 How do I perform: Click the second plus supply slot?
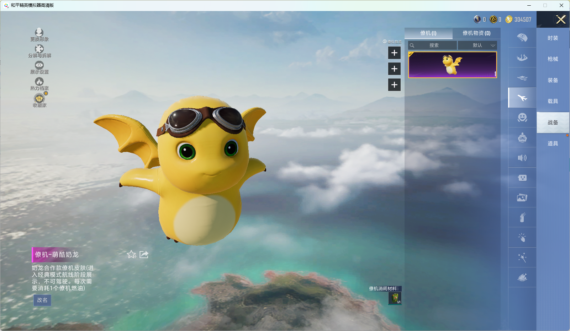click(x=394, y=69)
